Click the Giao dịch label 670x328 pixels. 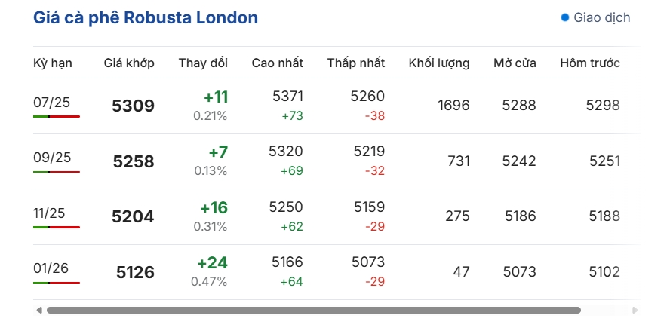601,17
